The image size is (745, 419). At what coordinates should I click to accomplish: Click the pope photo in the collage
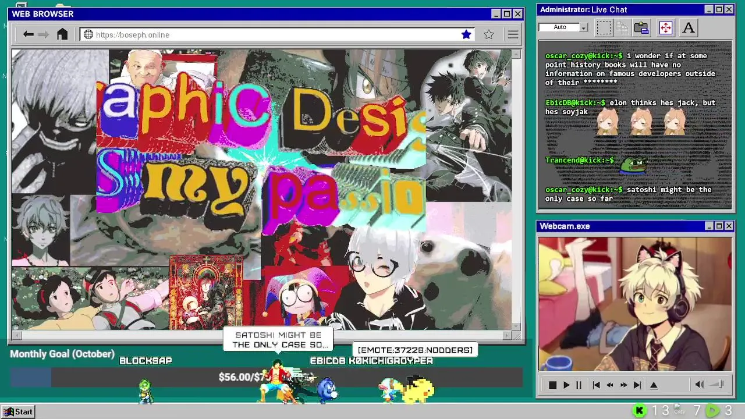tap(143, 67)
